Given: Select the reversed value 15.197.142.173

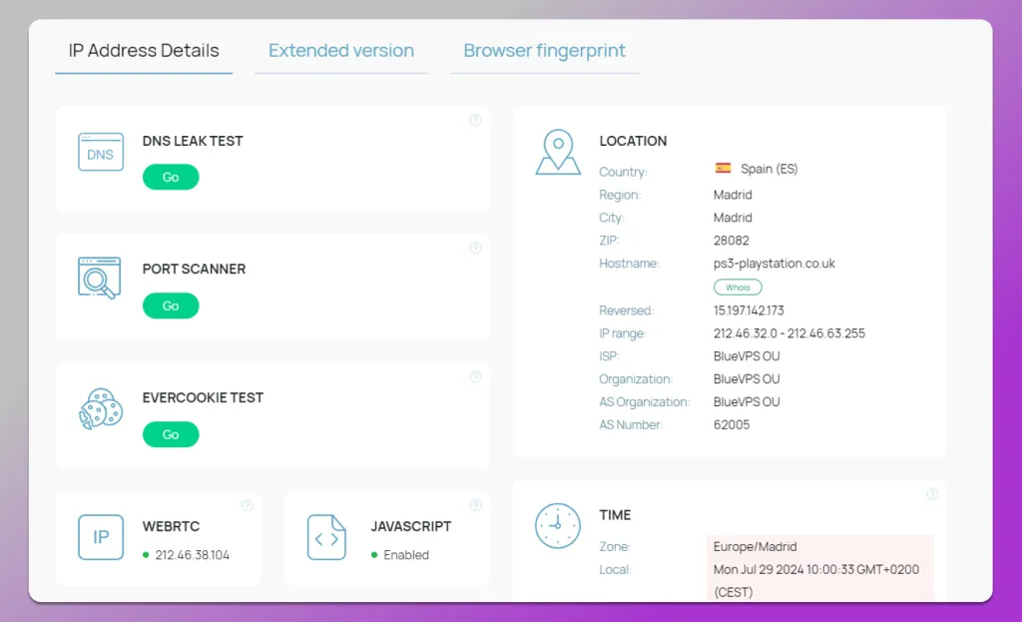Looking at the screenshot, I should tap(749, 311).
